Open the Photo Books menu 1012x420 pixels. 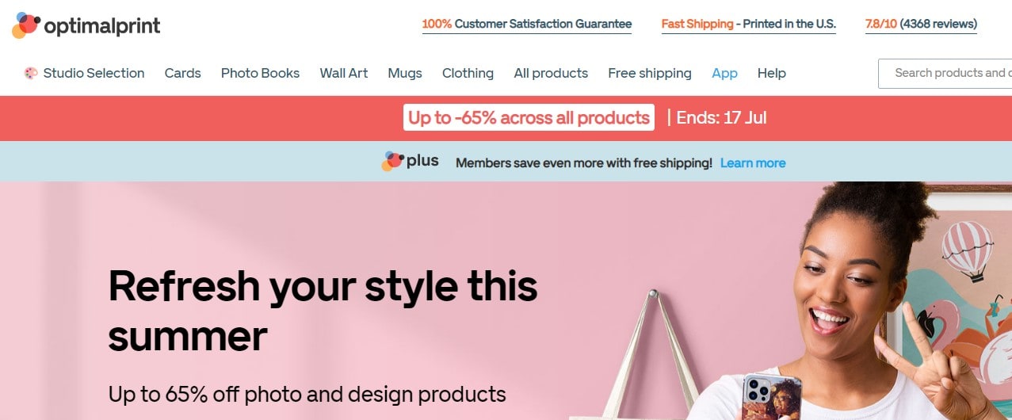pyautogui.click(x=260, y=74)
